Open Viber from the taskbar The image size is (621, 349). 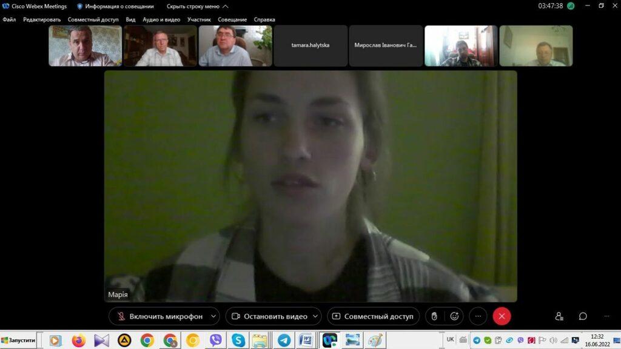216,341
